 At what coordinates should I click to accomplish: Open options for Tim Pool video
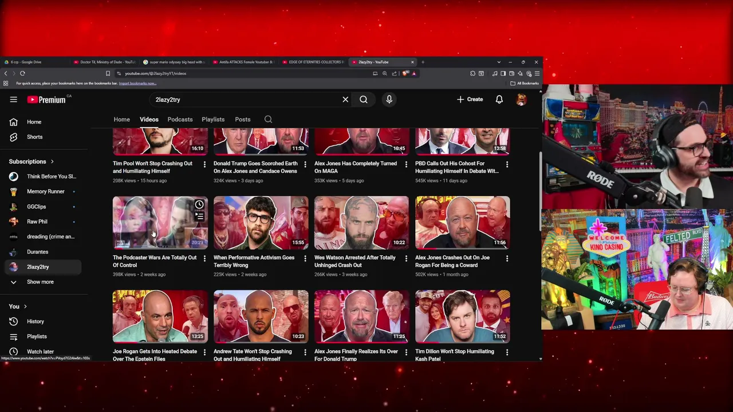[x=204, y=164]
